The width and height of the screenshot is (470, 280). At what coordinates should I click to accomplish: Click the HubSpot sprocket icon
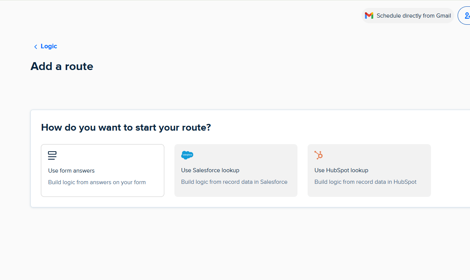click(x=318, y=155)
